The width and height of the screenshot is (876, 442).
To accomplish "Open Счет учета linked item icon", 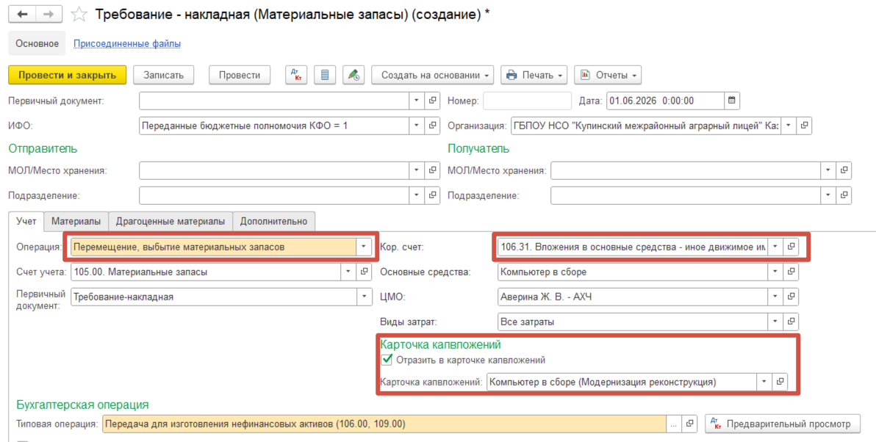I will click(364, 272).
